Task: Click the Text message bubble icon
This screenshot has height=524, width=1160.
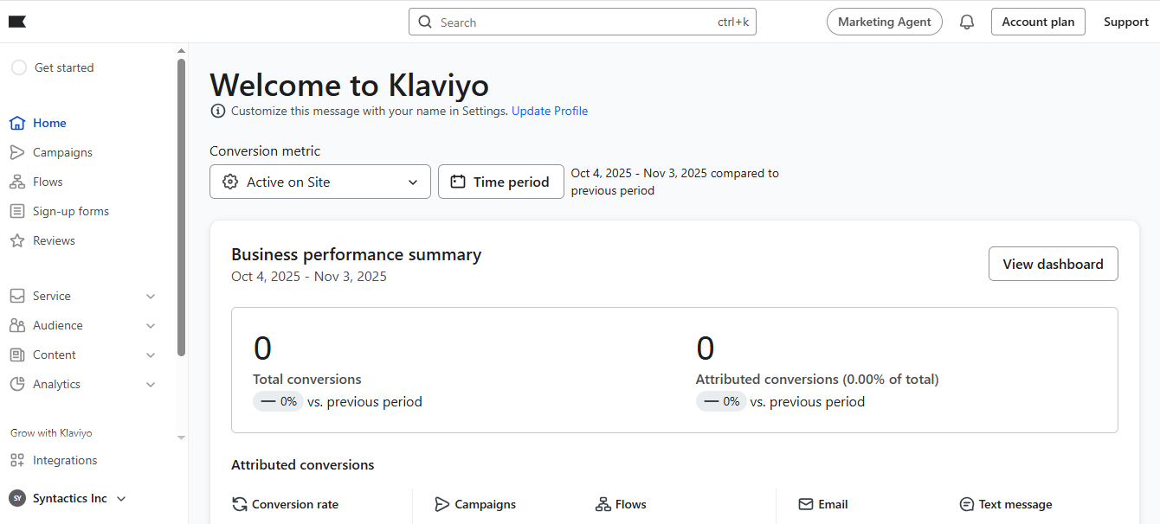Action: coord(967,504)
